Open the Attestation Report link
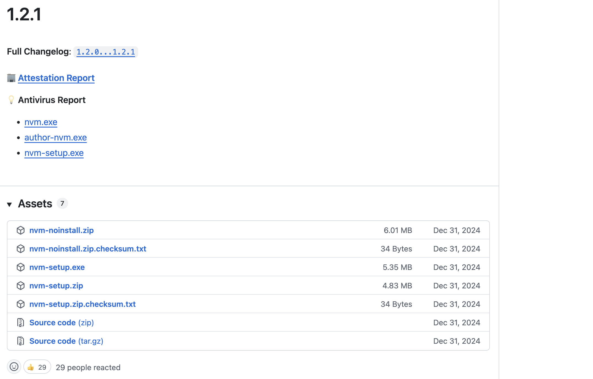Screen dimensions: 593x379 coord(56,78)
